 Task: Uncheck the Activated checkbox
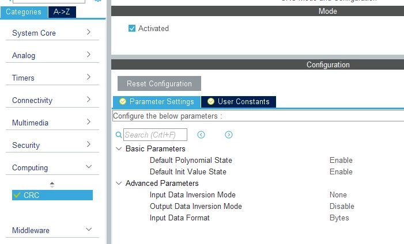coord(131,28)
